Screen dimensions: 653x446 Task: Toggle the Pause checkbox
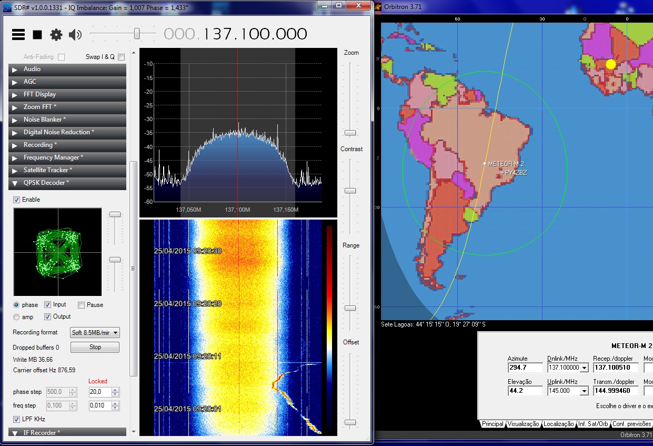coord(81,305)
